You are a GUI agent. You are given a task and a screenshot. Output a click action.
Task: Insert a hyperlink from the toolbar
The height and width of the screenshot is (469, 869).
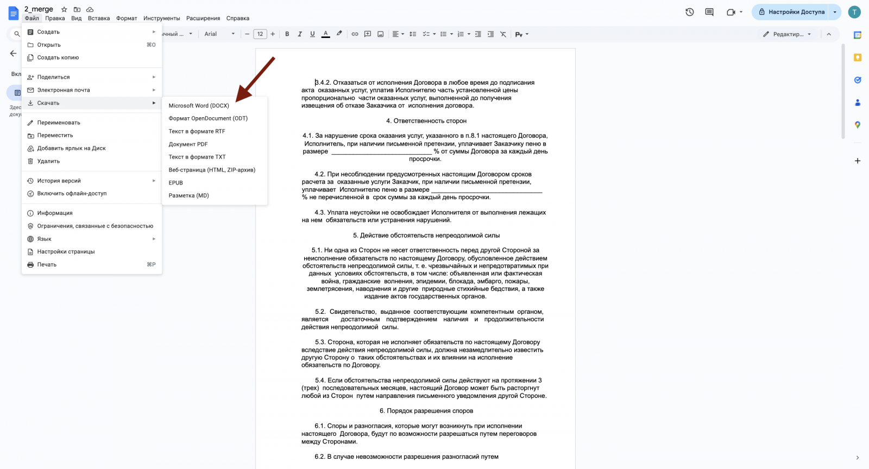[355, 34]
